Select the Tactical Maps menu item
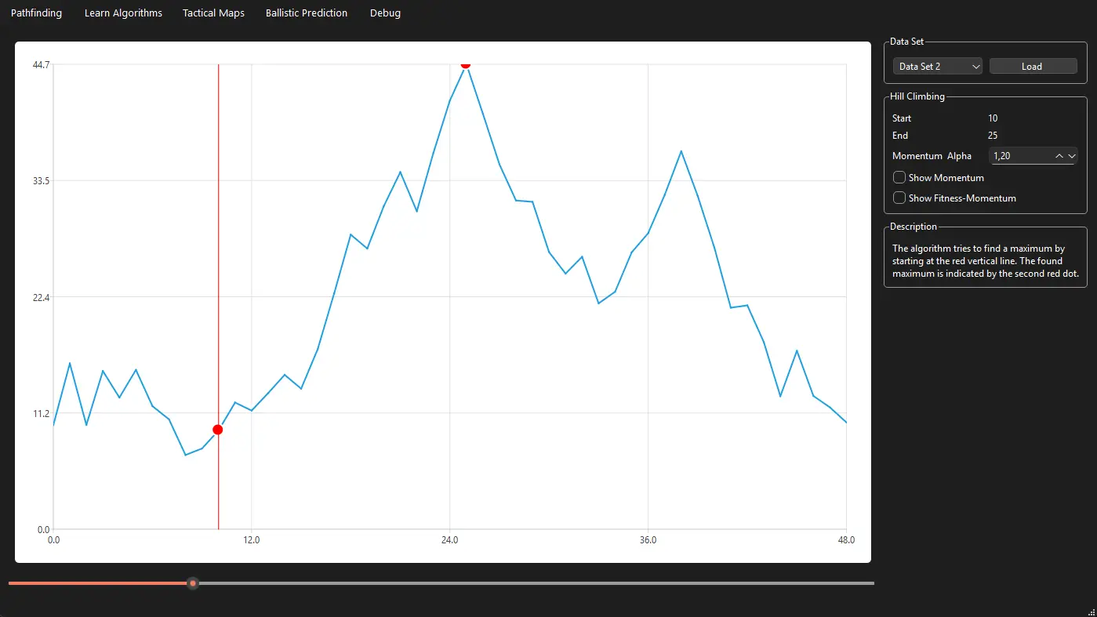The height and width of the screenshot is (617, 1097). 213,13
